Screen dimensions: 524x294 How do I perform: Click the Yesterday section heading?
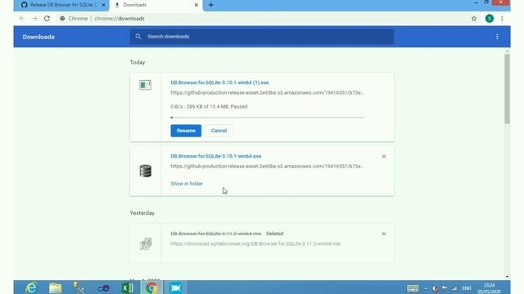click(x=142, y=213)
